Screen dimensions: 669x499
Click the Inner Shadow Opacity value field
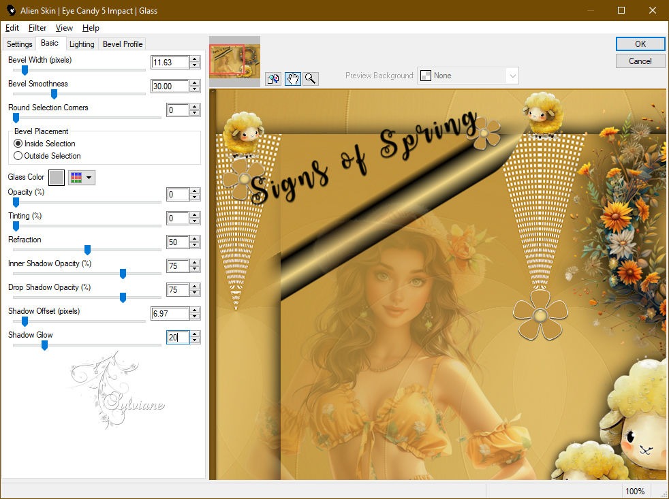(x=178, y=266)
